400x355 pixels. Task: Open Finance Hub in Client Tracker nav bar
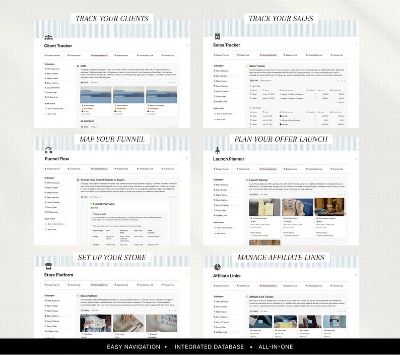pyautogui.click(x=168, y=55)
